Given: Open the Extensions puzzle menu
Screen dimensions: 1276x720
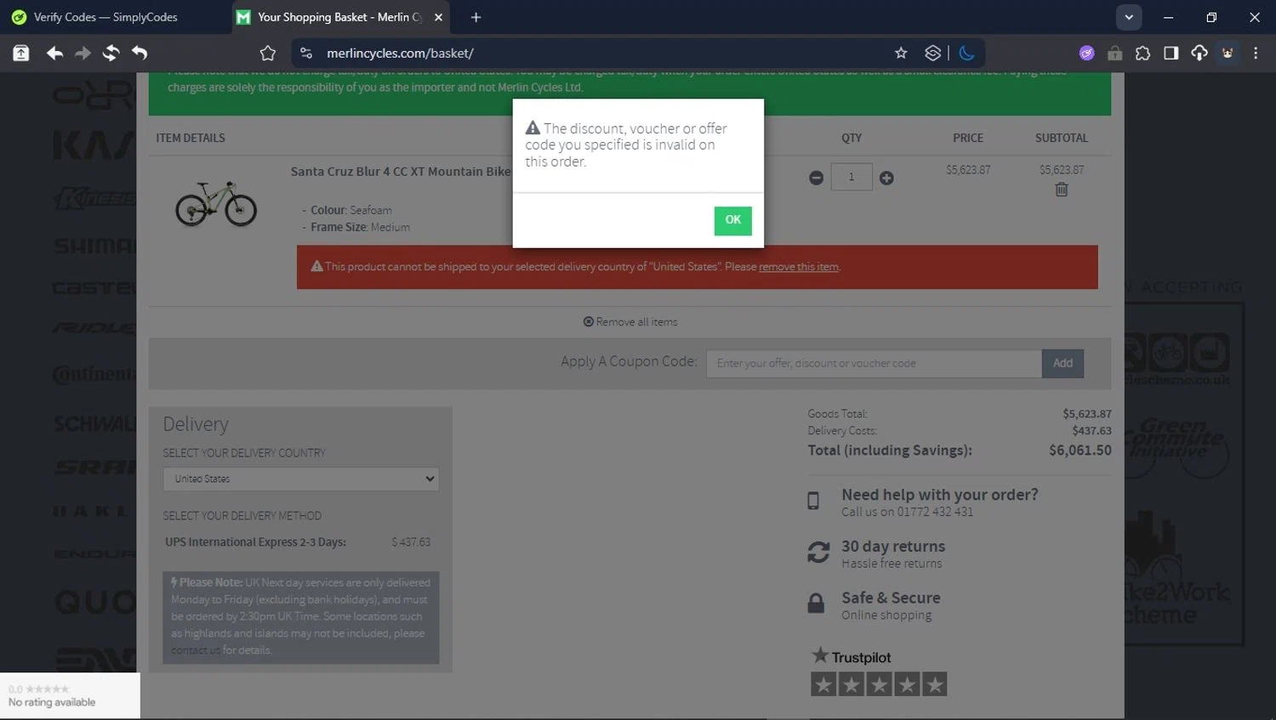Looking at the screenshot, I should click(x=1142, y=54).
